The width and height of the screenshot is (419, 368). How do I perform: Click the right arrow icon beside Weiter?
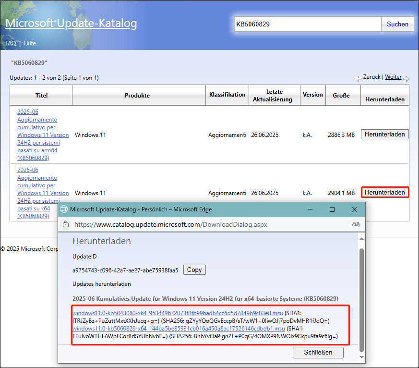pyautogui.click(x=406, y=79)
